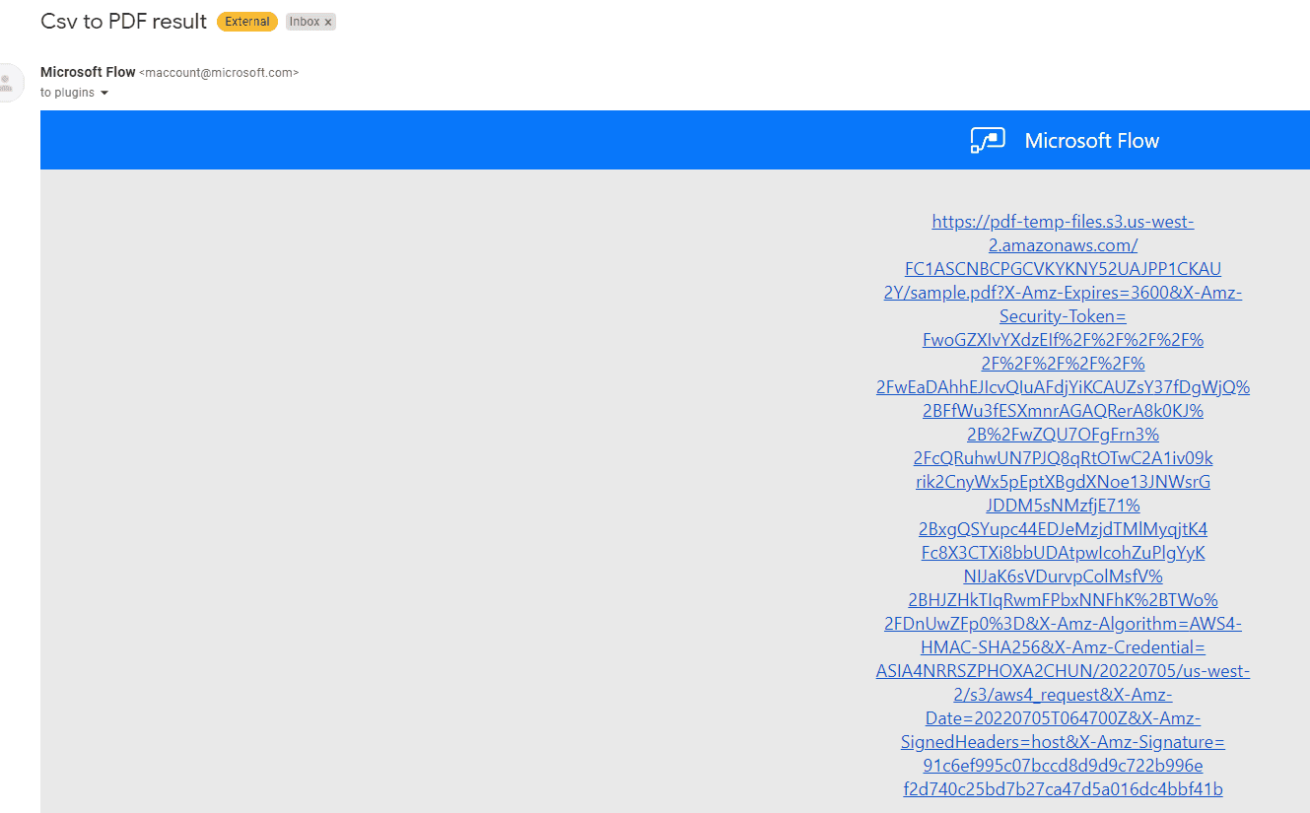Click the link line containing 'sample.pdf'

1063,292
